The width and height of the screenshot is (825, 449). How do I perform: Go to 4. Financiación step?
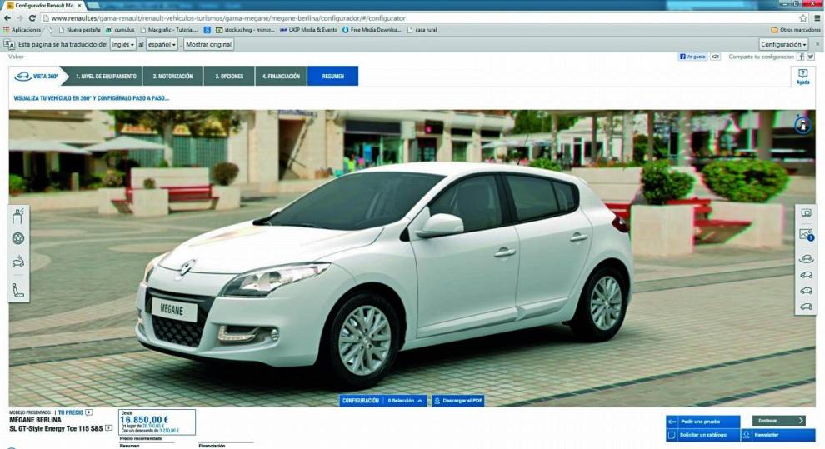(x=281, y=77)
